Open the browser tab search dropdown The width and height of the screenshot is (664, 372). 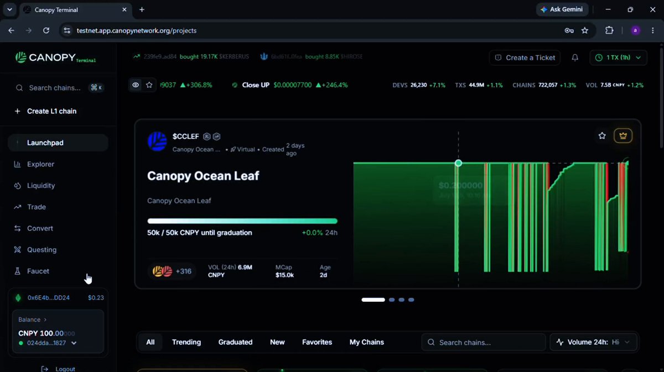tap(10, 9)
